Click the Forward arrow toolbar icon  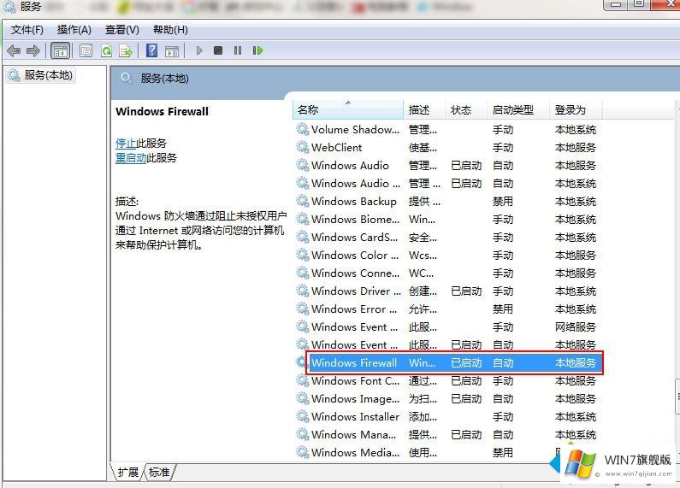33,50
